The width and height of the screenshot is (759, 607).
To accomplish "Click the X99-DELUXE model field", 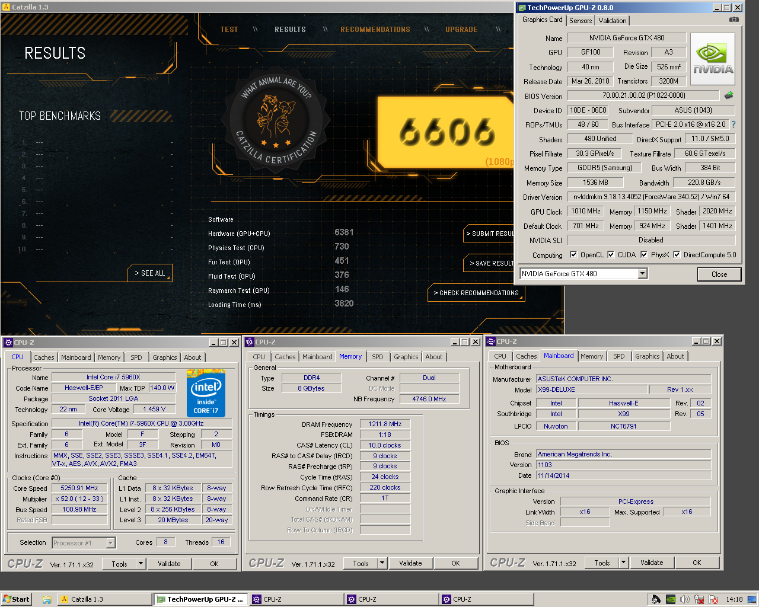I will point(592,389).
